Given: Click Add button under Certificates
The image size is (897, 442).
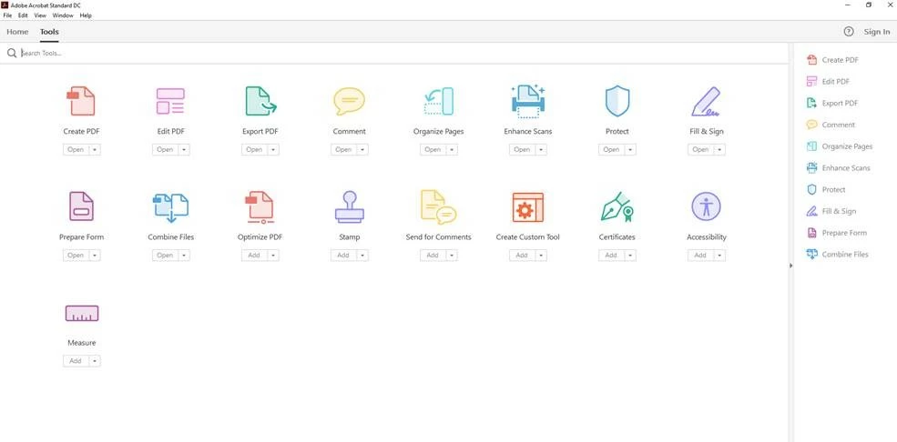Looking at the screenshot, I should pyautogui.click(x=611, y=256).
